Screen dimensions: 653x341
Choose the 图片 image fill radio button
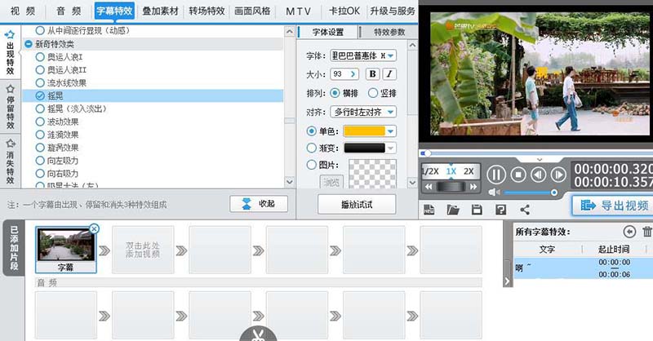point(311,165)
